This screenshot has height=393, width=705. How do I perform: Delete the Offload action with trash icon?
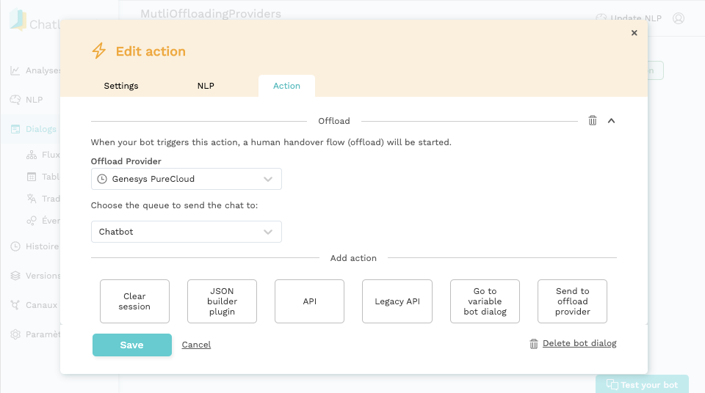tap(593, 120)
